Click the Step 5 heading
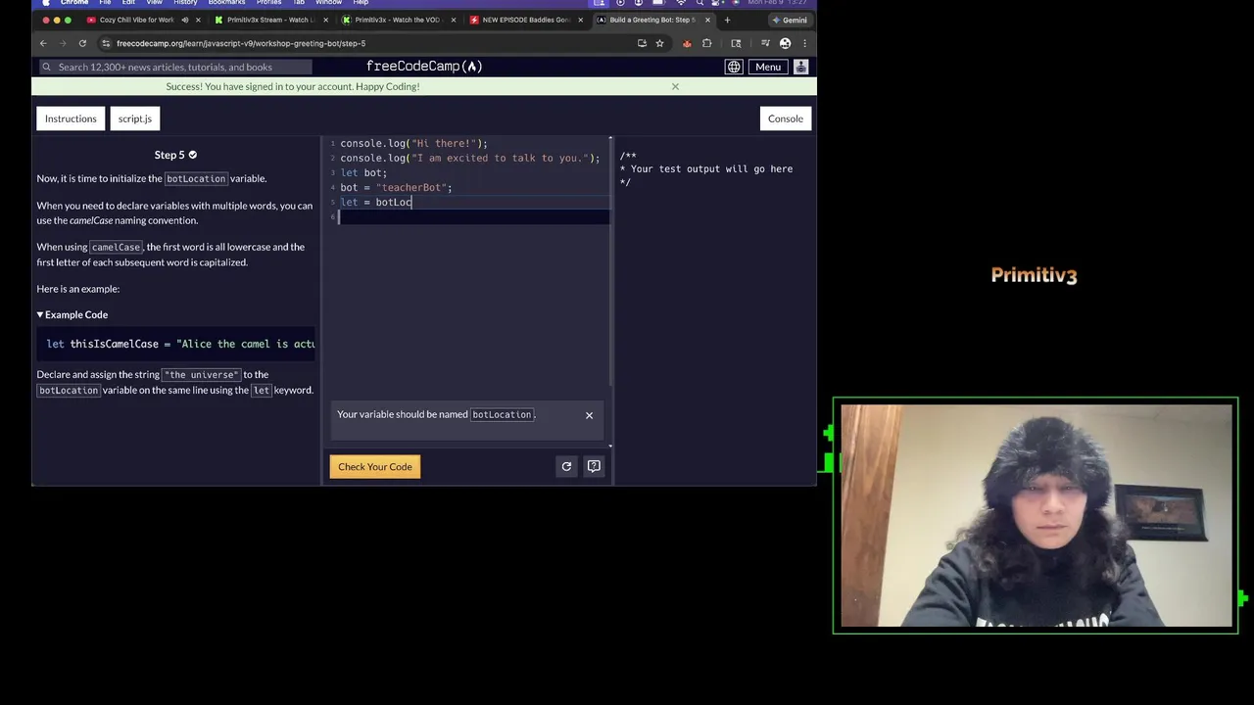Viewport: 1254px width, 705px height. coord(175,155)
